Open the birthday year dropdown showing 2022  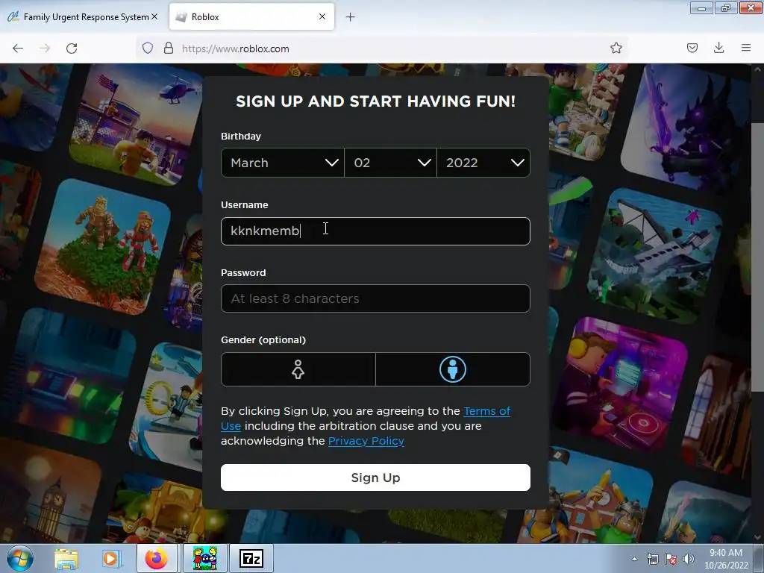(x=483, y=163)
